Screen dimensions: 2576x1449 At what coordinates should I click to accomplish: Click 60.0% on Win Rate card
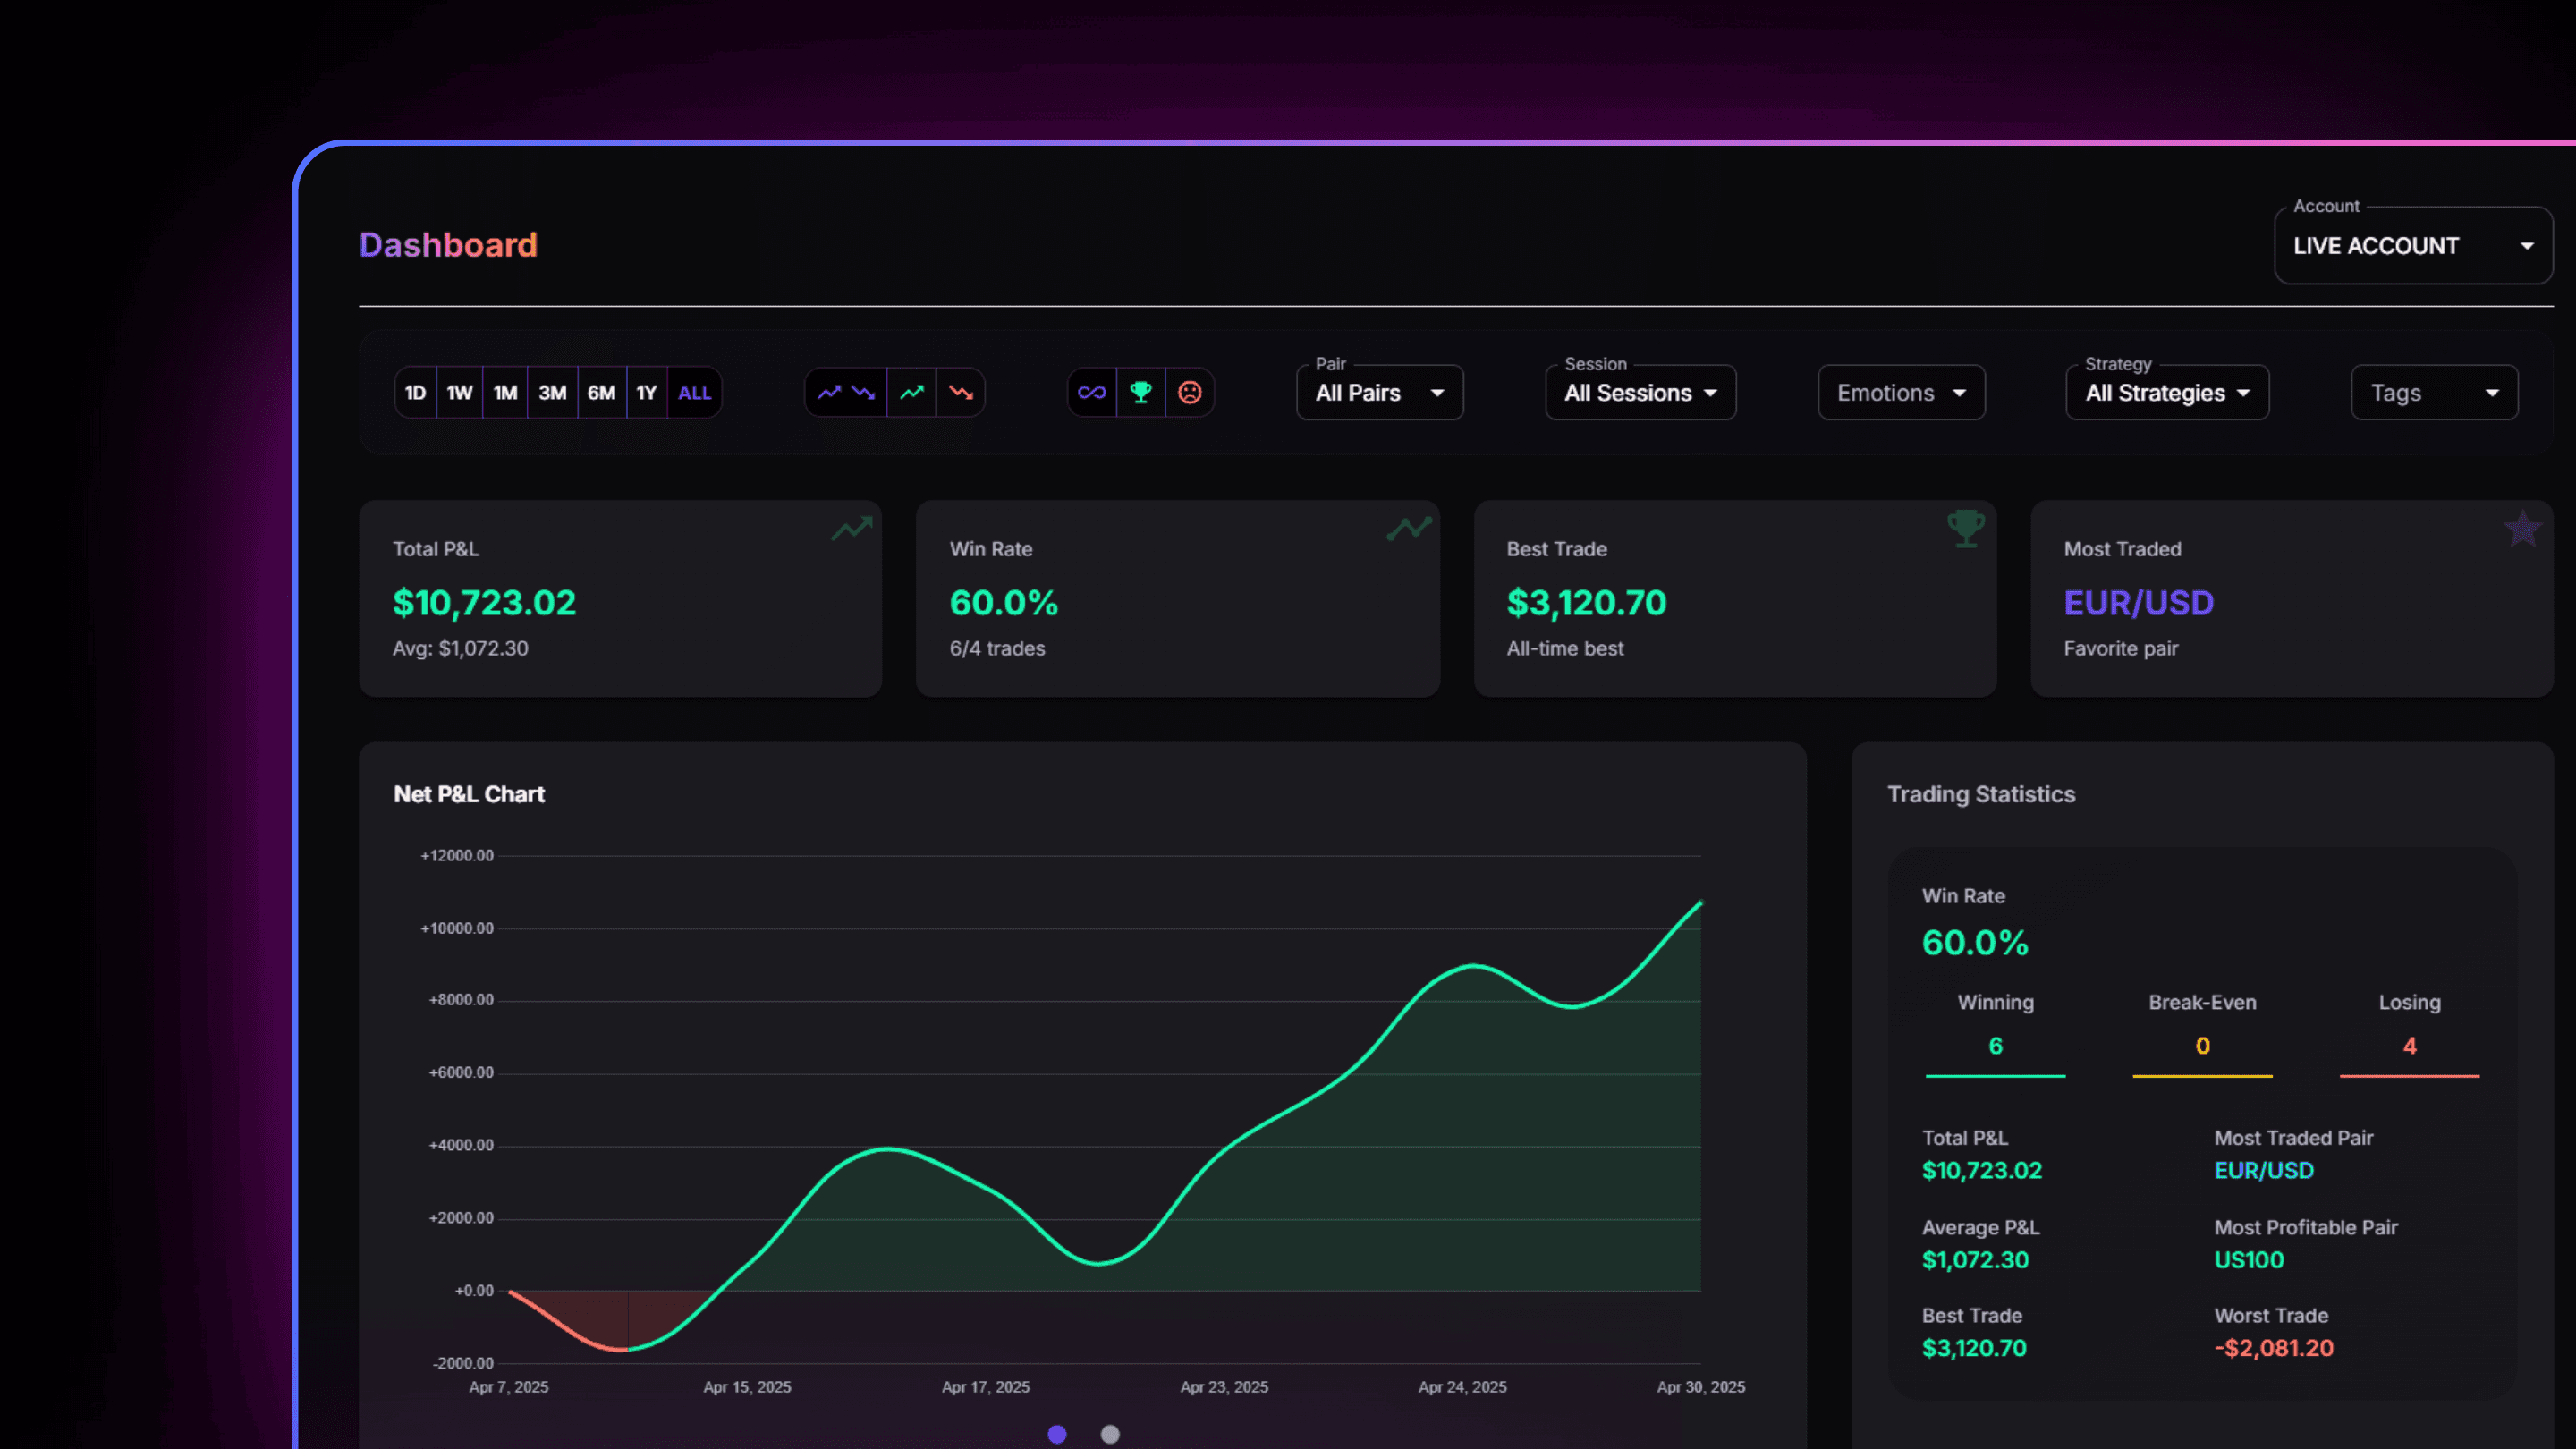point(1003,603)
